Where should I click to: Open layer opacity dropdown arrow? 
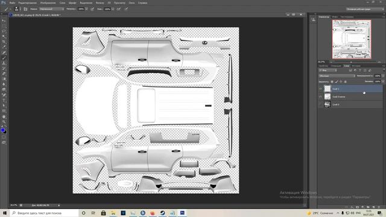383,76
